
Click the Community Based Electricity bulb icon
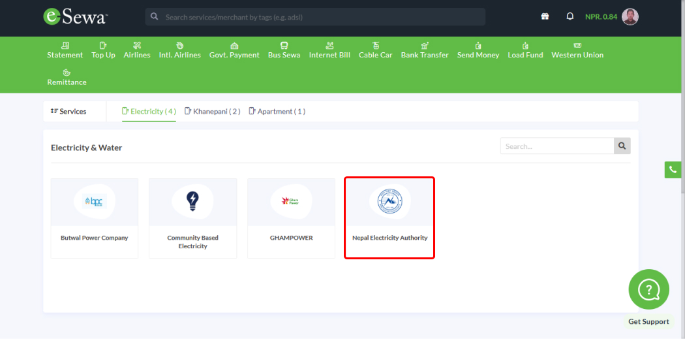pos(192,201)
